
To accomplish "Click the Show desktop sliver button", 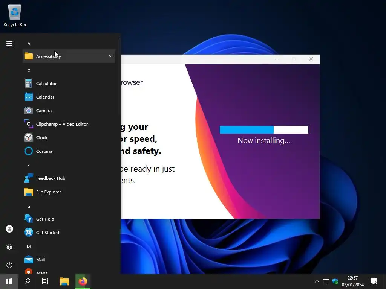I will click(x=385, y=281).
